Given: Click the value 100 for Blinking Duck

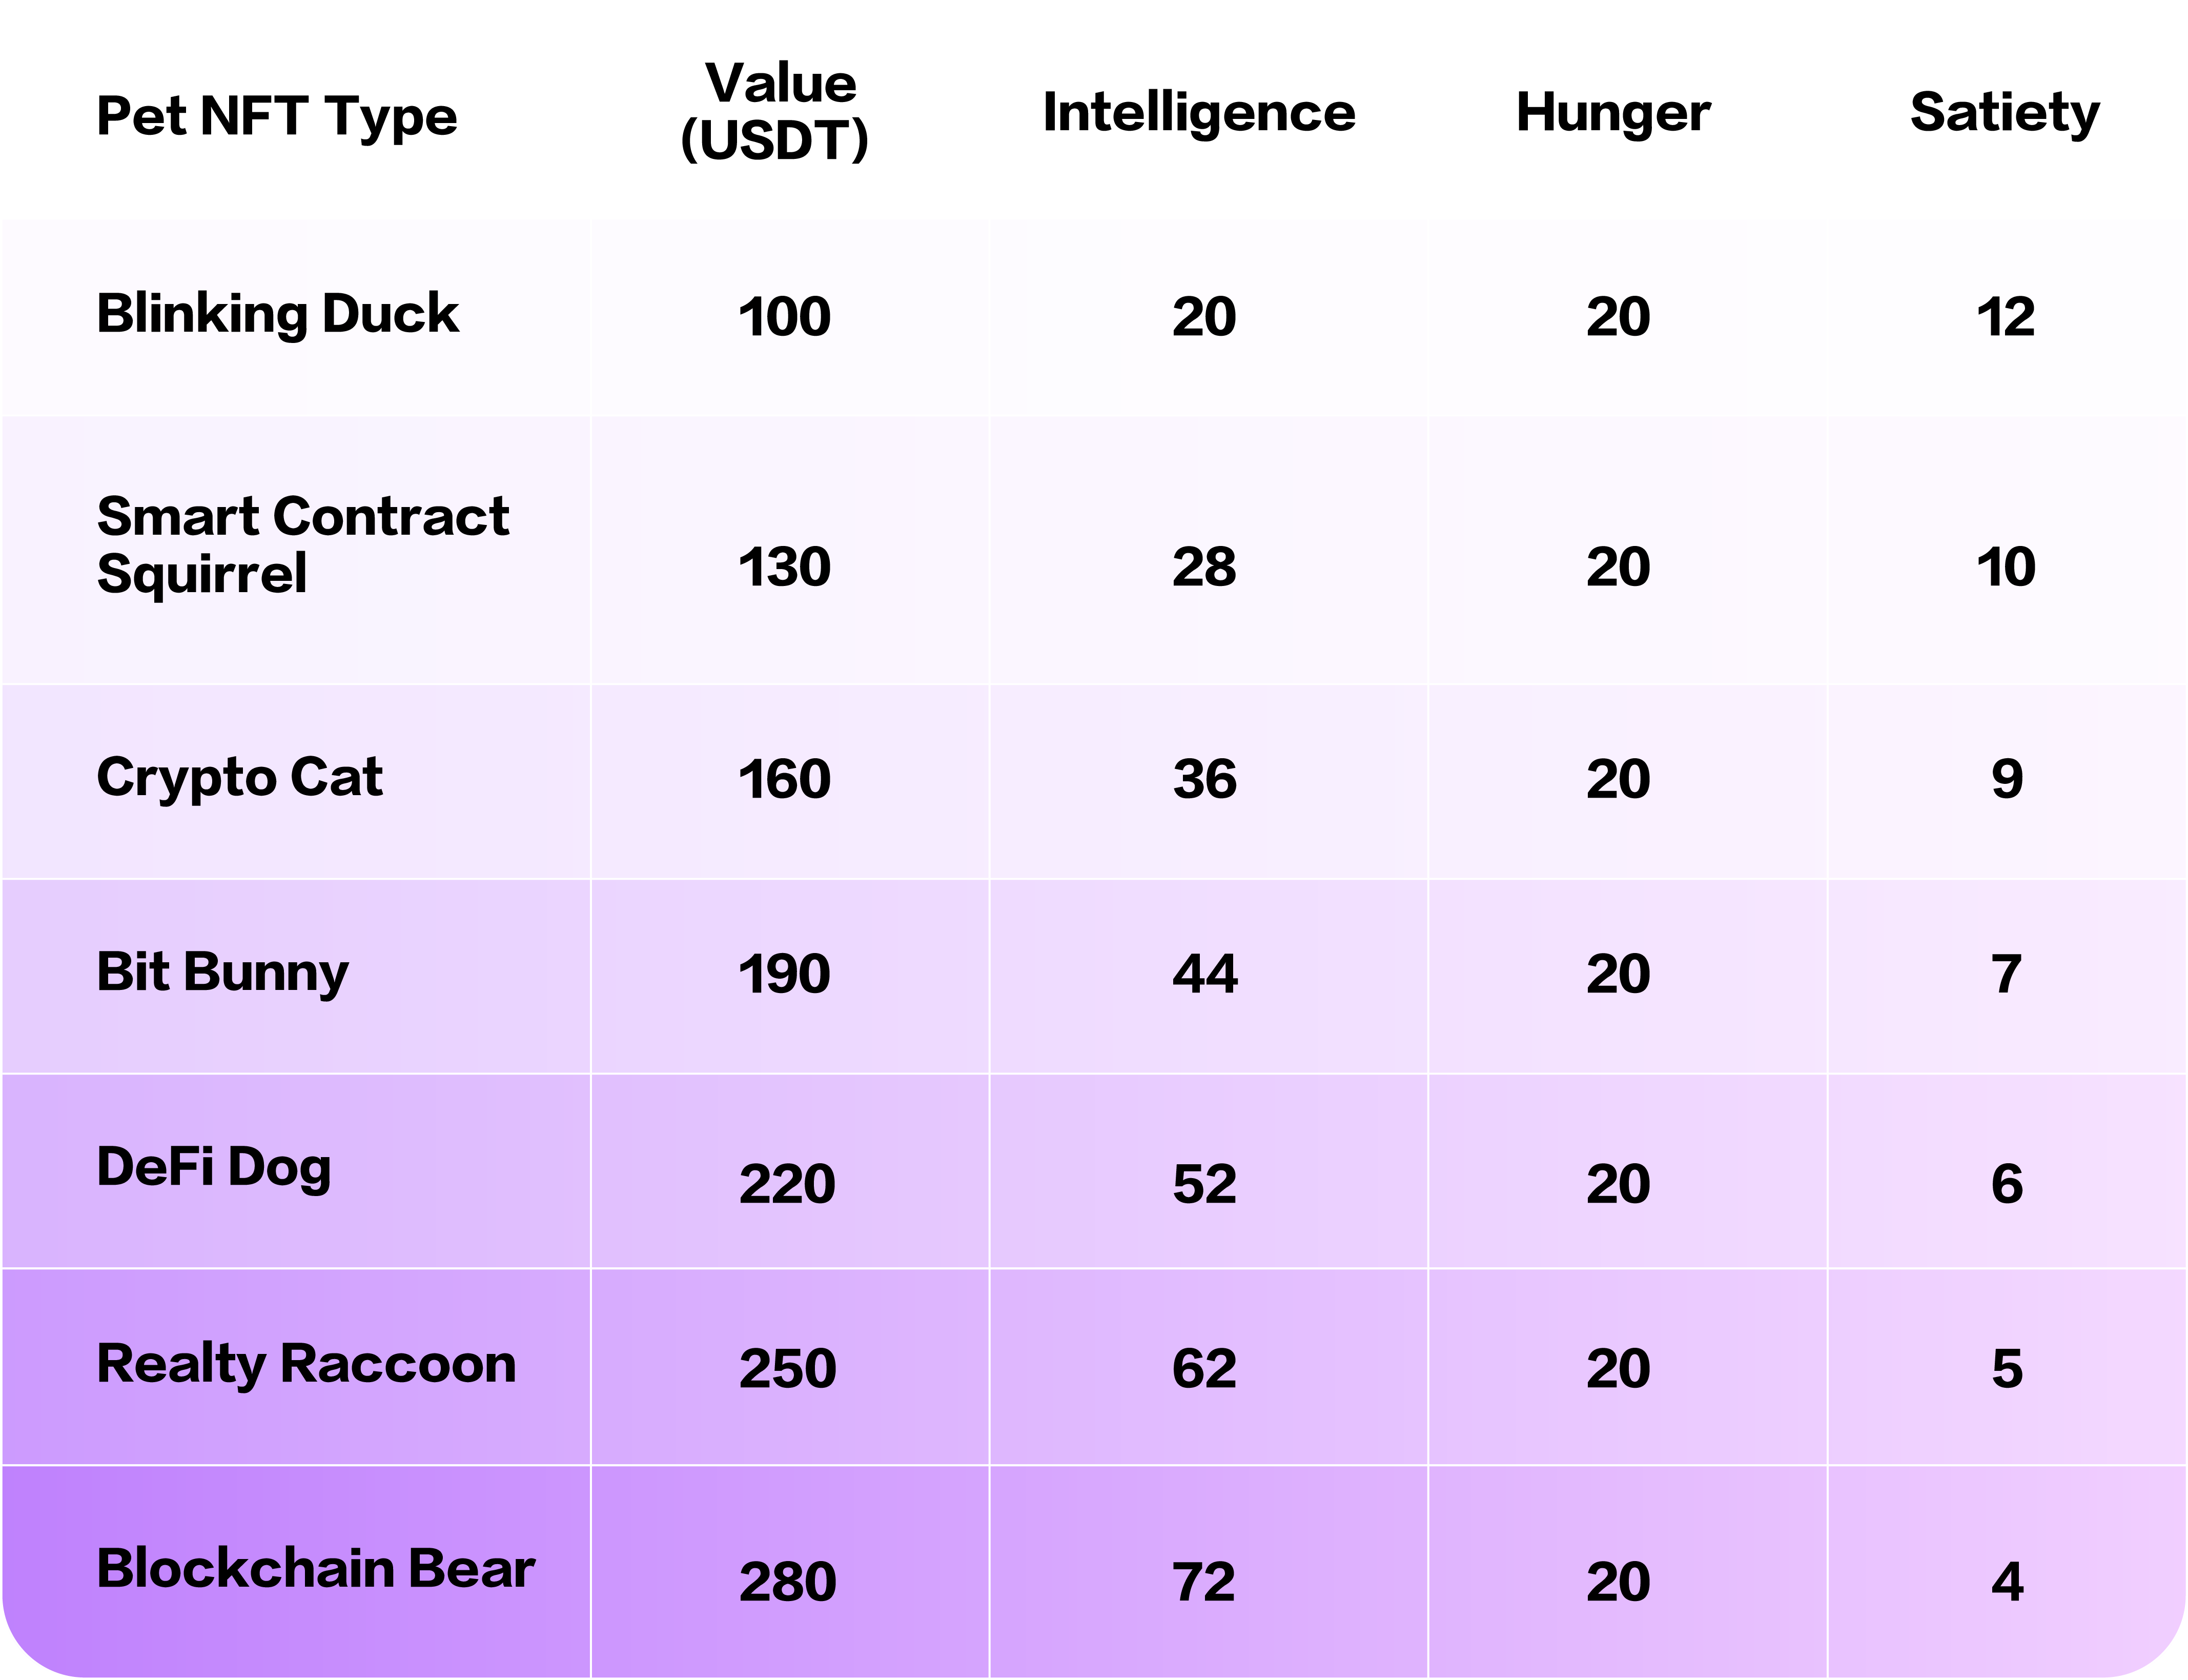Looking at the screenshot, I should coord(784,317).
